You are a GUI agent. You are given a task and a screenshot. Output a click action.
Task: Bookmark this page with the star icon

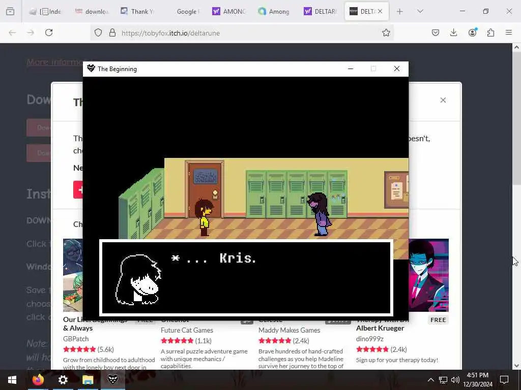click(386, 32)
